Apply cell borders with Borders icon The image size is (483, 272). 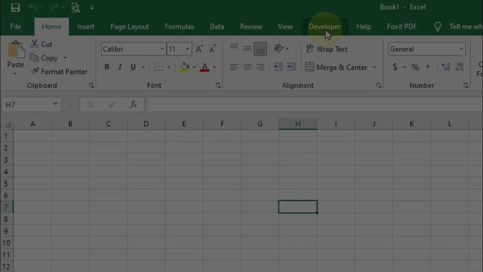(159, 67)
